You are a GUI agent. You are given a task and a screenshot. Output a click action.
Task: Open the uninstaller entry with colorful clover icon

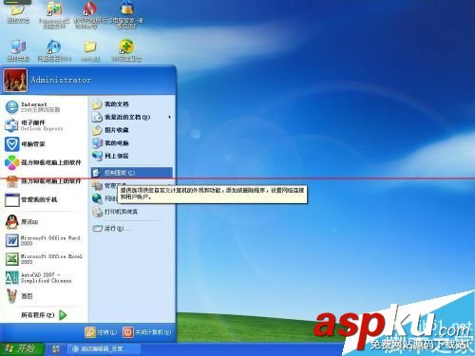pyautogui.click(x=44, y=162)
